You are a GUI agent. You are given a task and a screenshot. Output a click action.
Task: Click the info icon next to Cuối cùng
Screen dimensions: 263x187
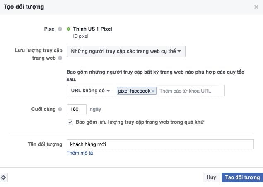pyautogui.click(x=60, y=109)
